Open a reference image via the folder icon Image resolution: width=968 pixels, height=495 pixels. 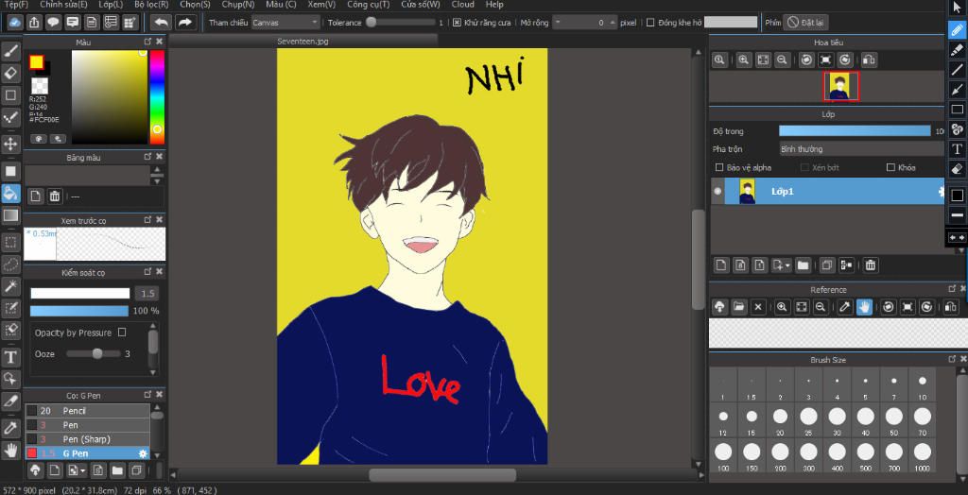click(738, 307)
